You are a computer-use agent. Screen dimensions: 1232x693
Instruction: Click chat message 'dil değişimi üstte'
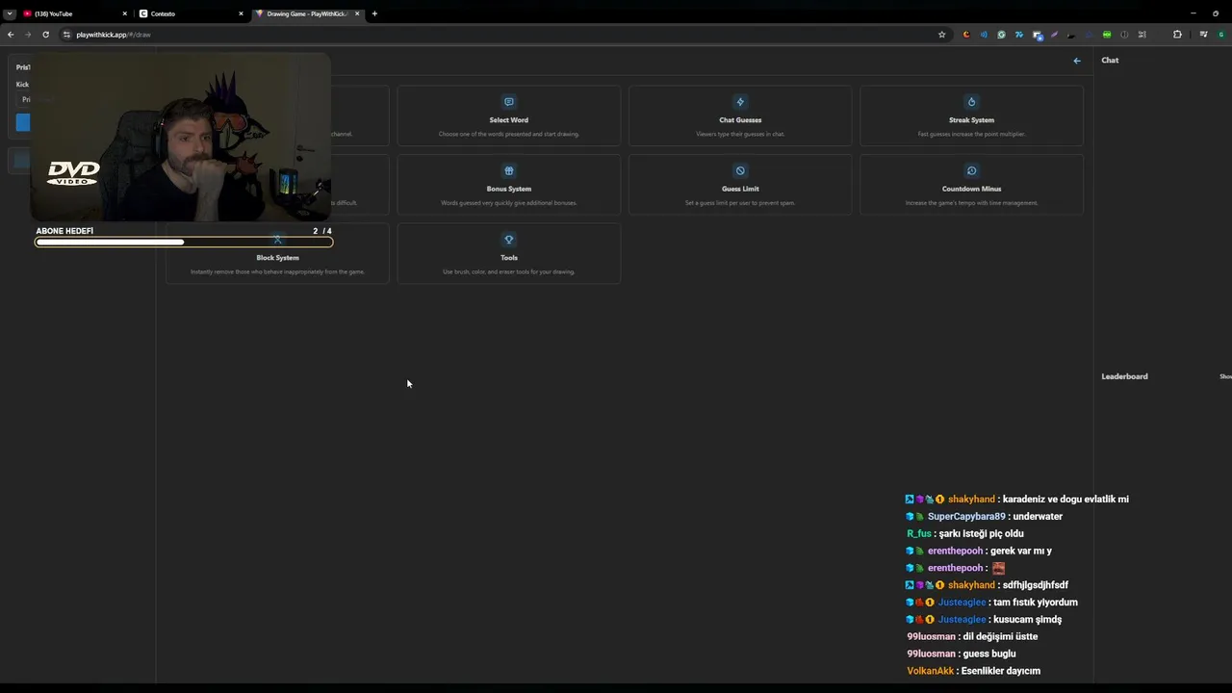1000,637
